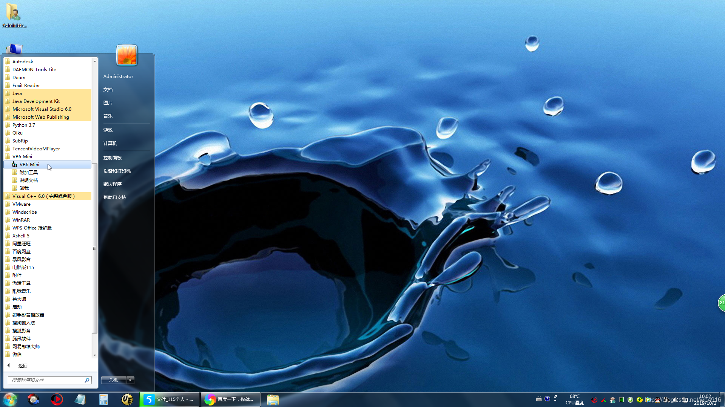Click the programs list scrollbar down arrow
The width and height of the screenshot is (725, 407).
pos(95,355)
